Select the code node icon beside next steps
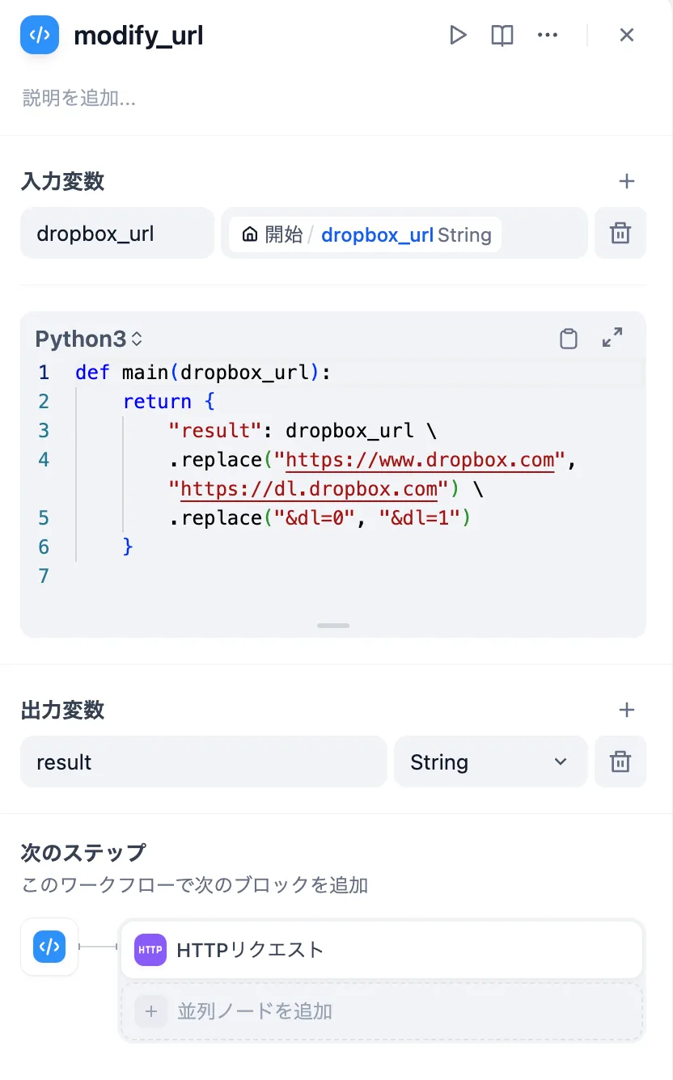The height and width of the screenshot is (1080, 673). 49,947
